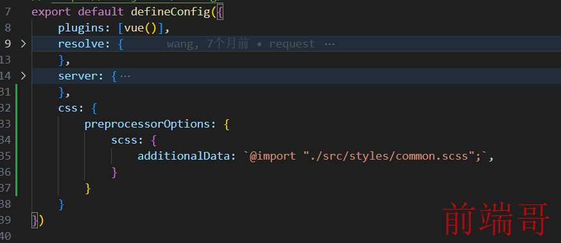Unfold the server ellipsis placeholder

point(125,76)
